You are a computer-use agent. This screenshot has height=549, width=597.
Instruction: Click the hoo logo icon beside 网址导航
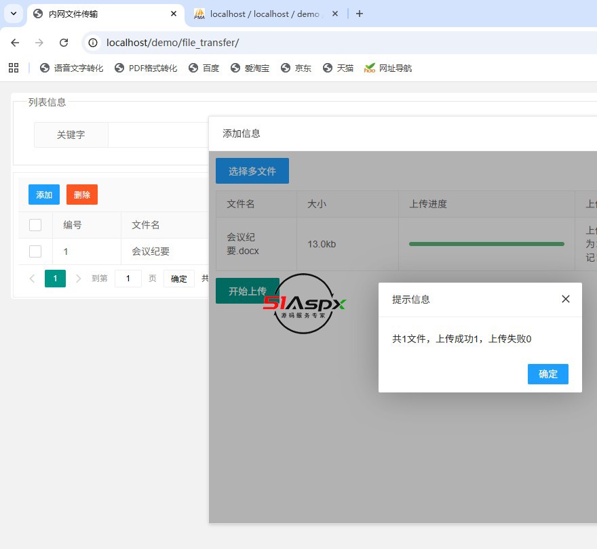click(x=368, y=68)
